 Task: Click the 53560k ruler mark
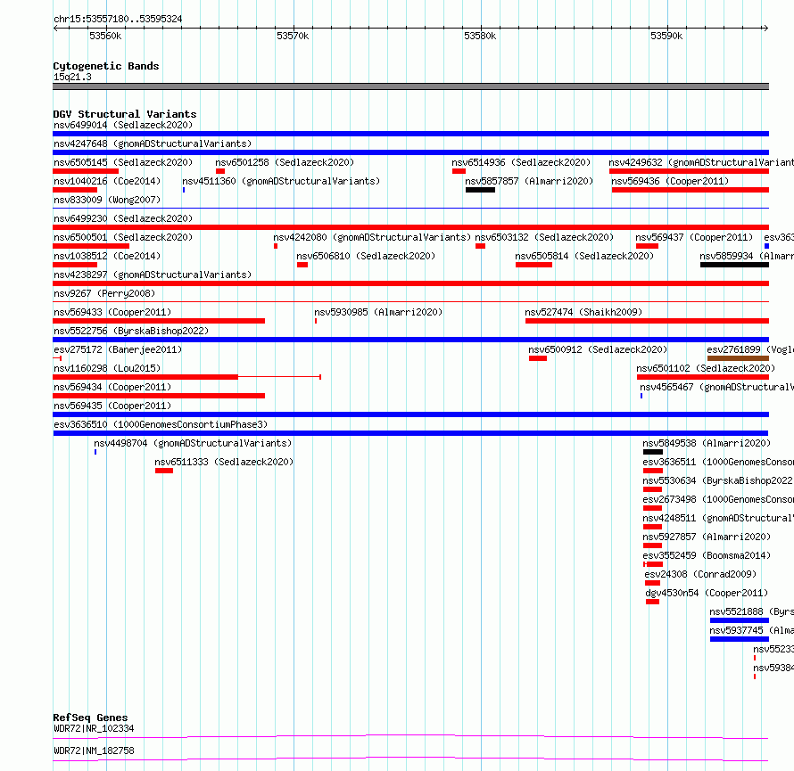tap(105, 36)
